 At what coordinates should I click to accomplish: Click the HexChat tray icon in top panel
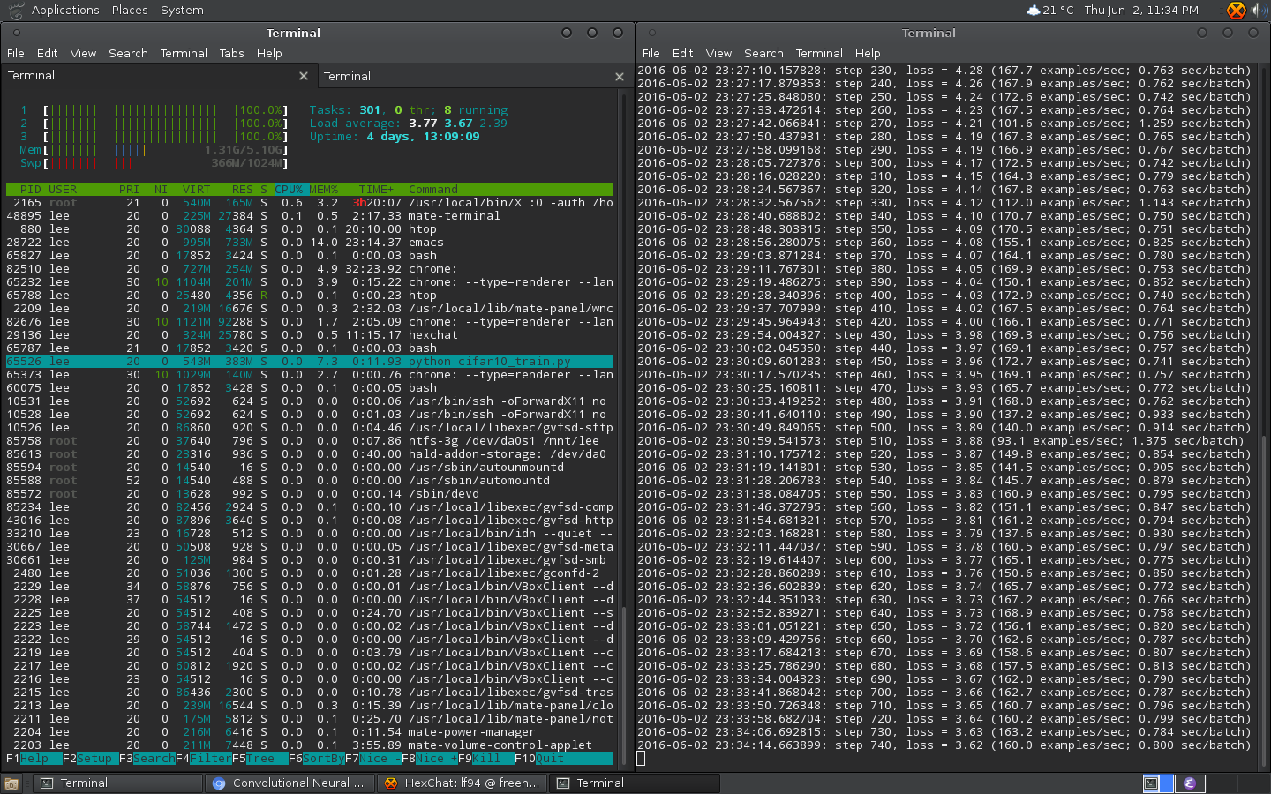(1236, 11)
